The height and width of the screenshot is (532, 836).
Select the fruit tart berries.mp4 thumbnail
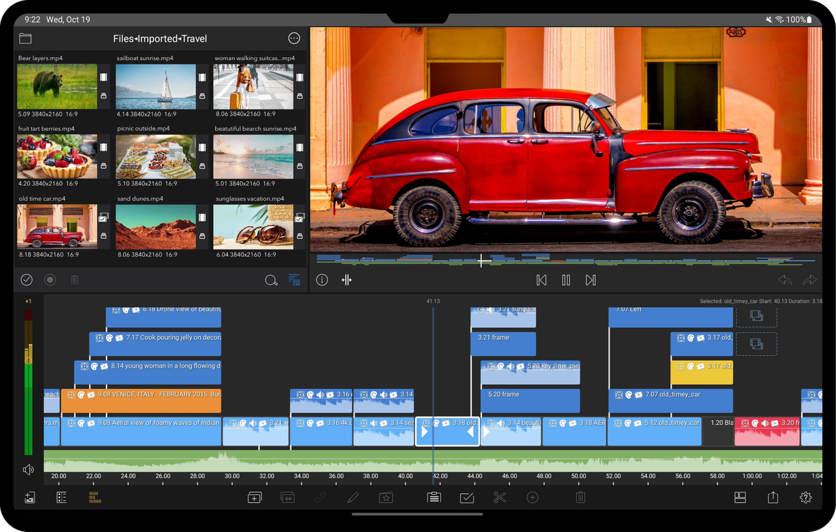(57, 157)
